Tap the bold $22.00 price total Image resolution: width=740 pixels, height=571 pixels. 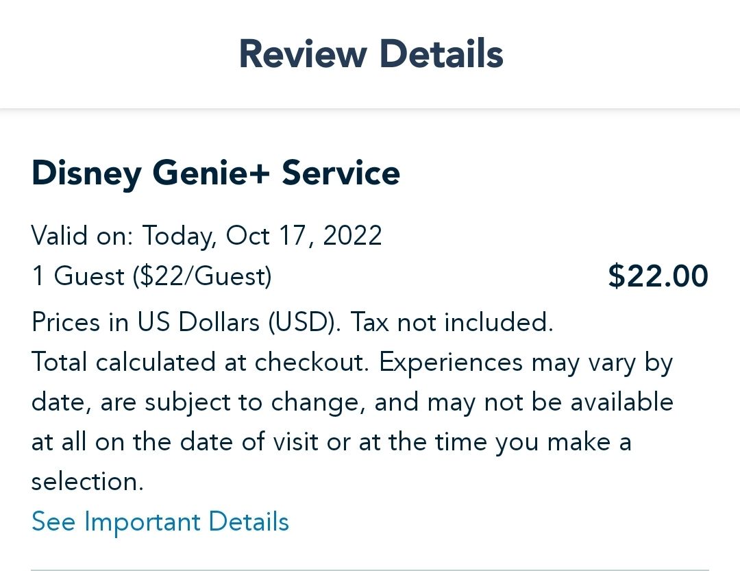pyautogui.click(x=658, y=276)
